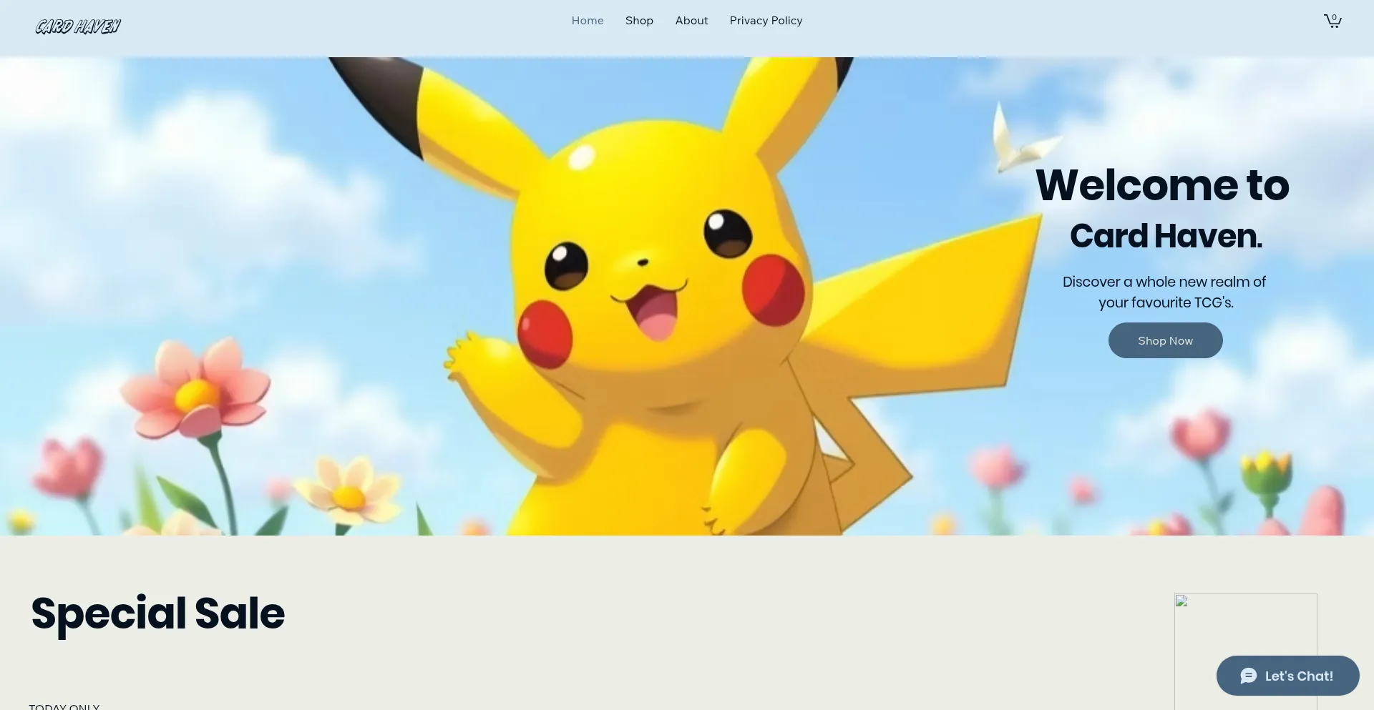Viewport: 1374px width, 710px height.
Task: Open the Let's Chat widget
Action: (x=1287, y=676)
